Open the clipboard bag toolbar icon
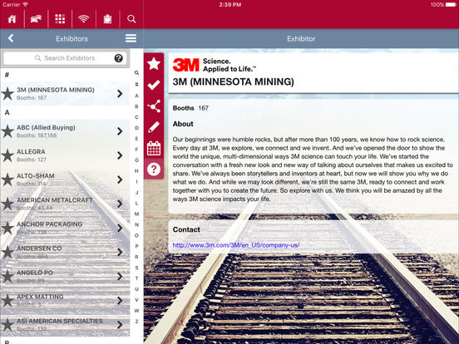Viewport: 459px width, 344px height. 108,19
